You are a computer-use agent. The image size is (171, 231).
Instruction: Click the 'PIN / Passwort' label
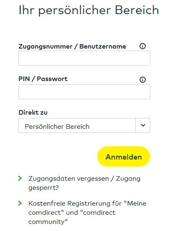pos(43,79)
